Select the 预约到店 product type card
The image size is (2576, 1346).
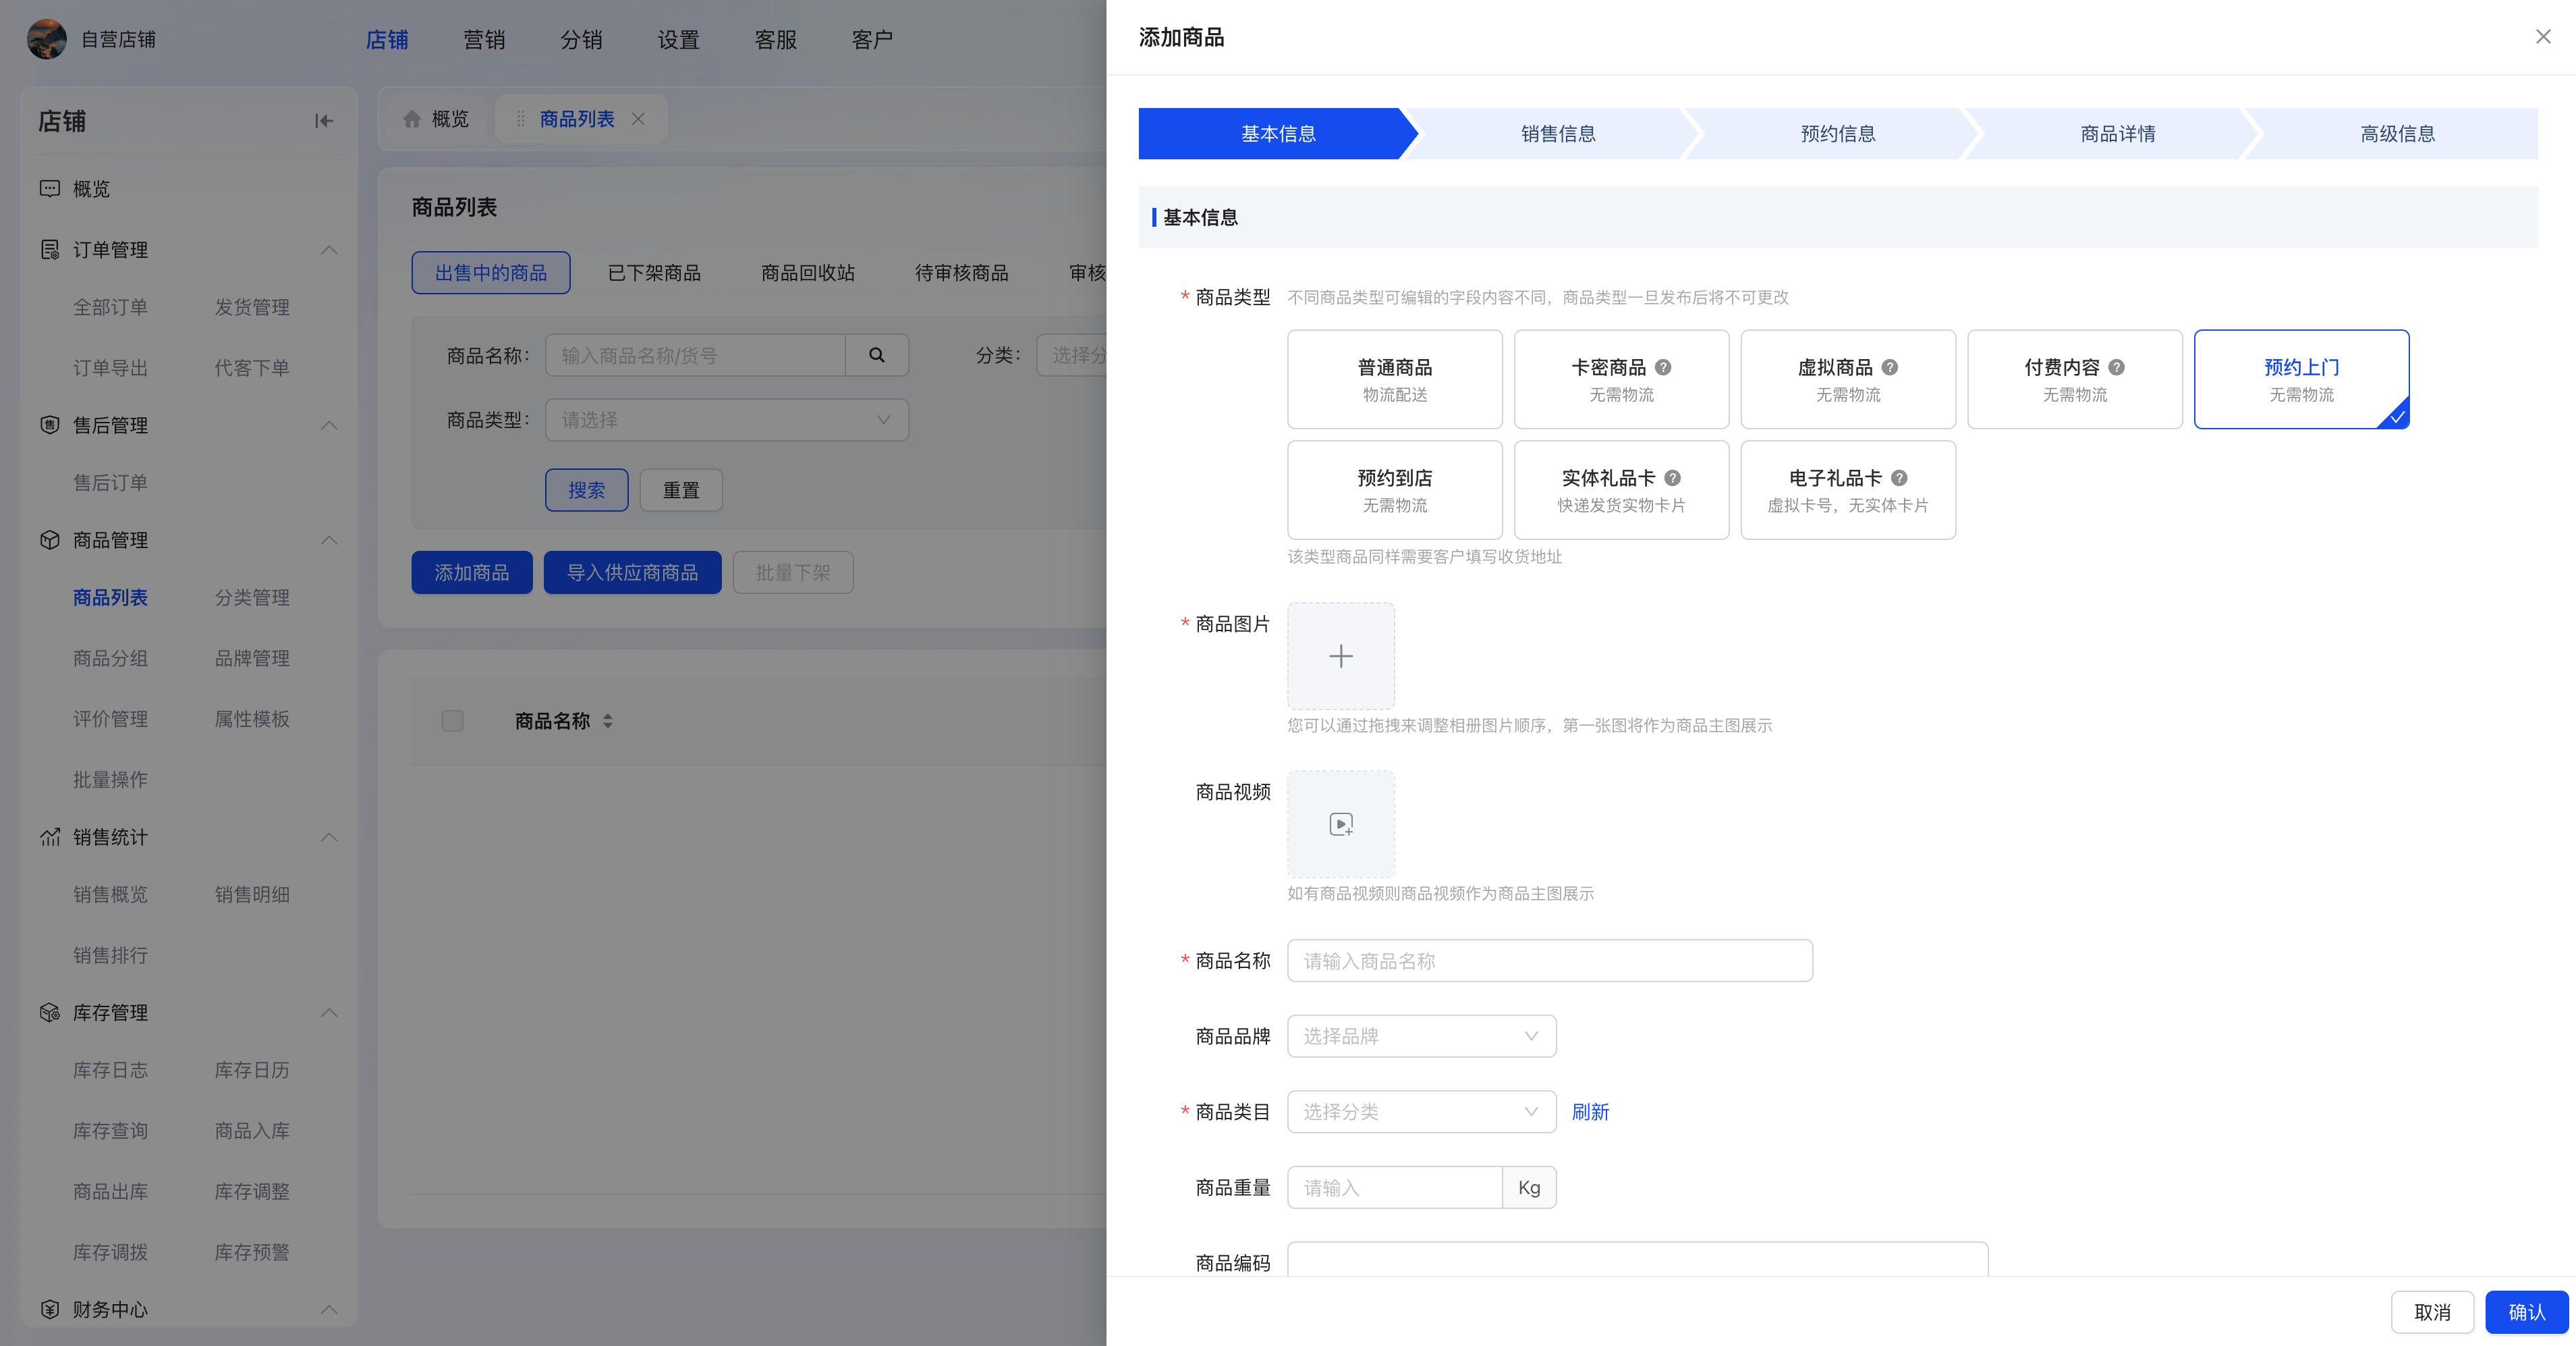(x=1395, y=490)
